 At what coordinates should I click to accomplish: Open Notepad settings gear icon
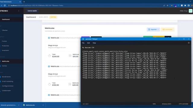click(x=189, y=43)
